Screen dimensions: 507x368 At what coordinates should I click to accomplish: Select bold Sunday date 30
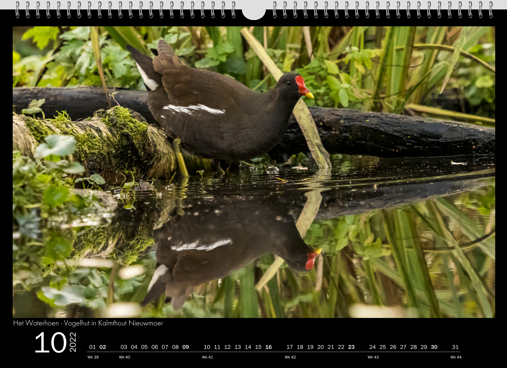click(x=434, y=347)
